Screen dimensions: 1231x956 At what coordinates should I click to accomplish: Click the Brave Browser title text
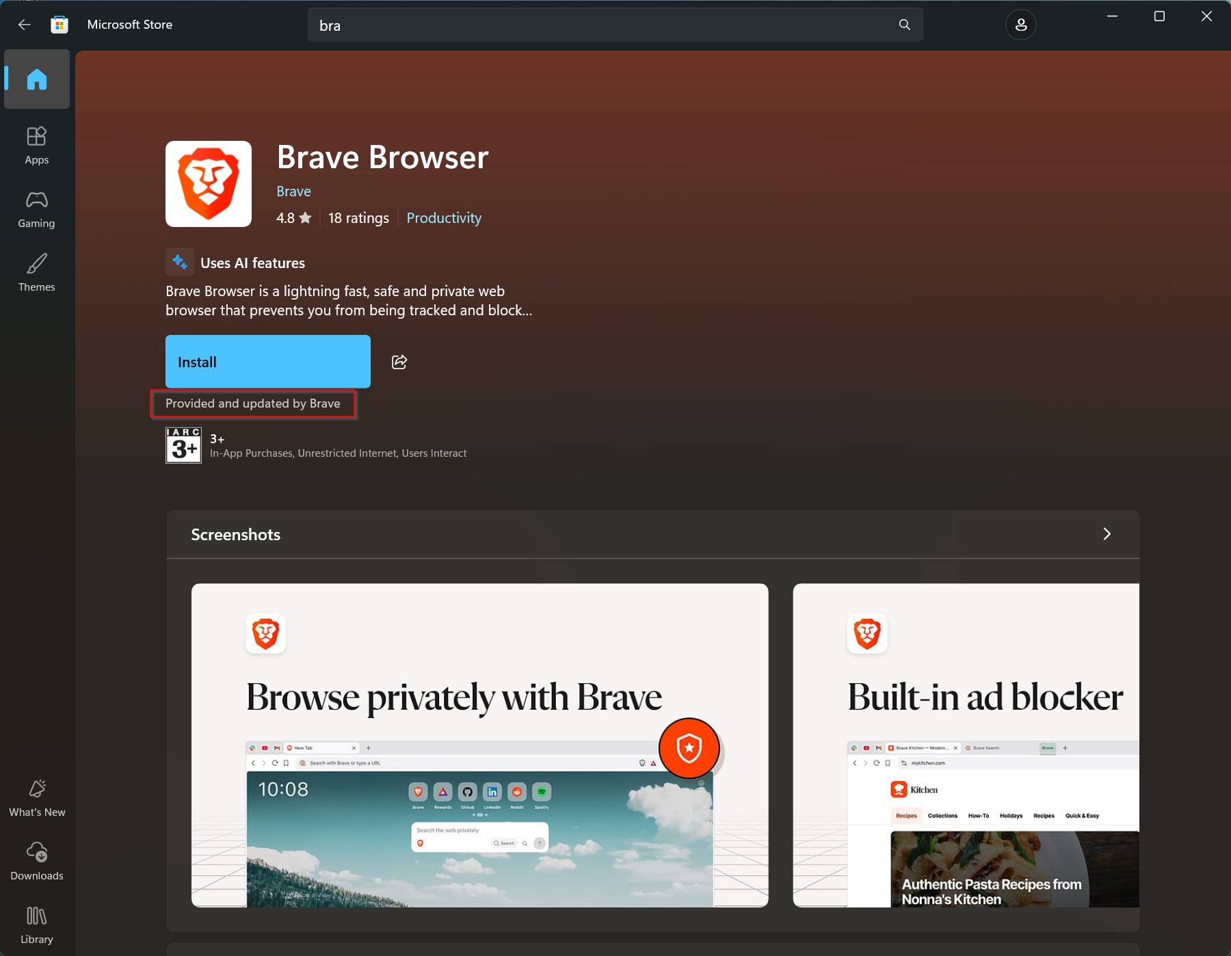(383, 157)
